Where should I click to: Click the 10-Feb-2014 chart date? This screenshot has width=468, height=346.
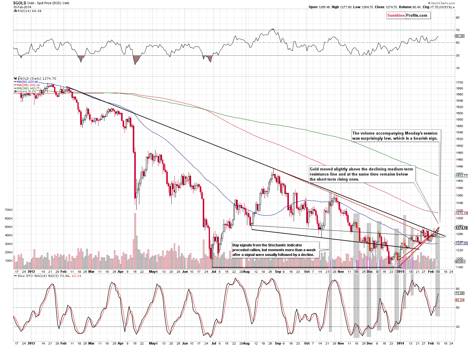tap(22, 7)
